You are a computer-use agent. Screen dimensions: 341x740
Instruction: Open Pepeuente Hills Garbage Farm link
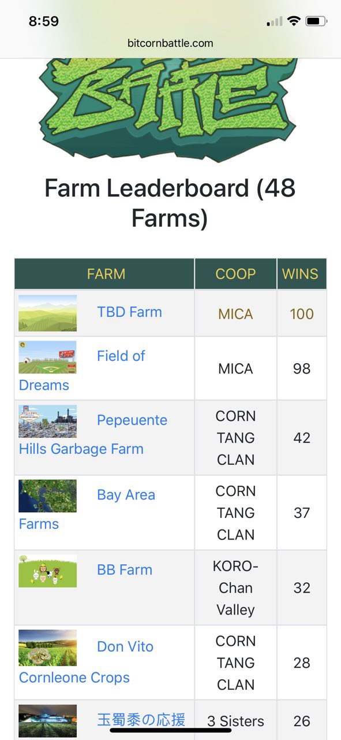(93, 434)
